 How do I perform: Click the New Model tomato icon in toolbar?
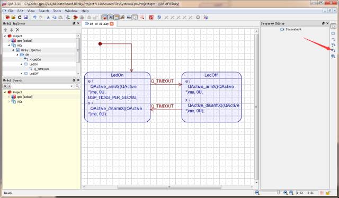[x=7, y=17]
